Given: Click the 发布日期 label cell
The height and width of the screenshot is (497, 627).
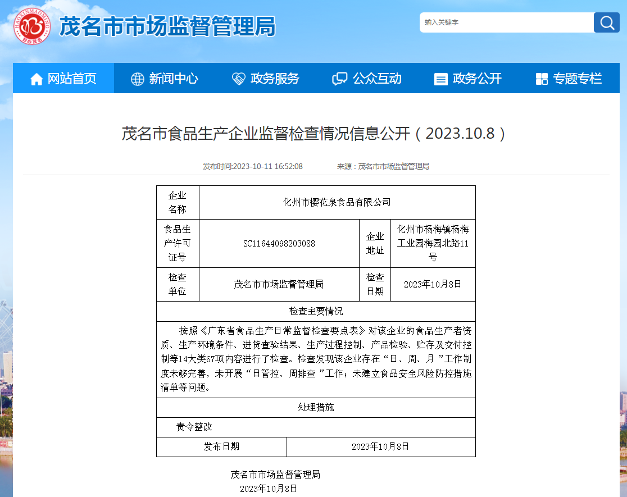Looking at the screenshot, I should 221,446.
